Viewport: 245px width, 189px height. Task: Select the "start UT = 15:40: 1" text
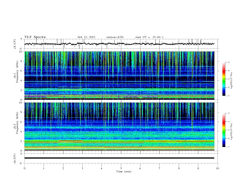coord(149,37)
